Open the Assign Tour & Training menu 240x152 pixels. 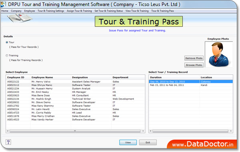pos(79,11)
